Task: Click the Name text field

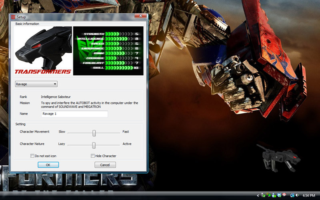Action: [x=74, y=114]
